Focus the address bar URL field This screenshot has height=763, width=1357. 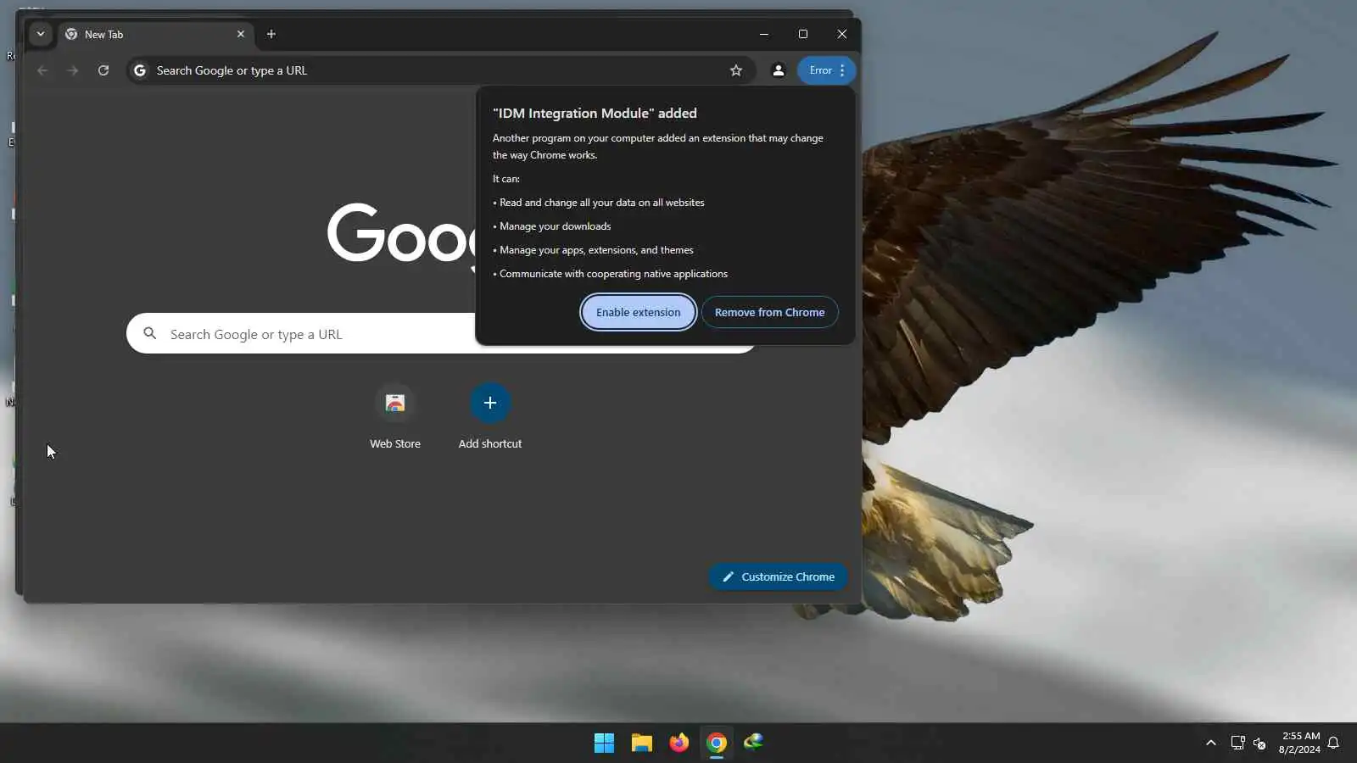[x=439, y=70]
